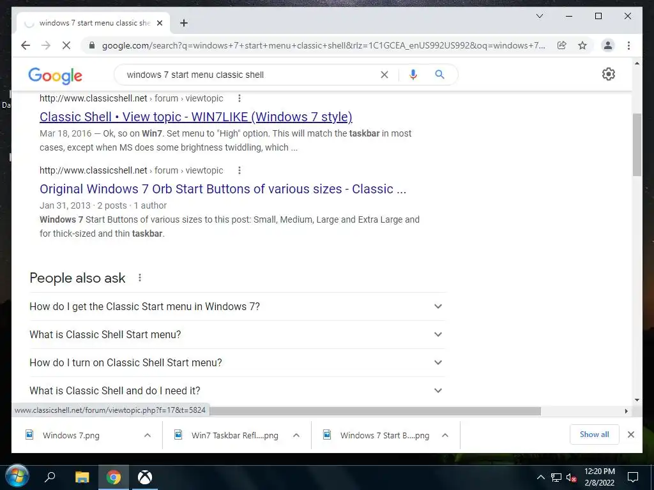Screen dimensions: 654x490
Task: Expand How do I get Classic Start menu
Action: pyautogui.click(x=238, y=307)
